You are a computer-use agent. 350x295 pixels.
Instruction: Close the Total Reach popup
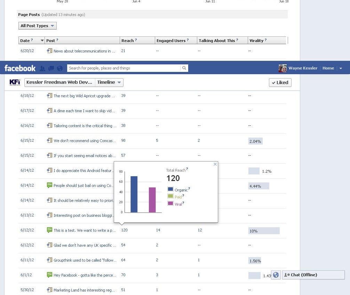(x=215, y=164)
